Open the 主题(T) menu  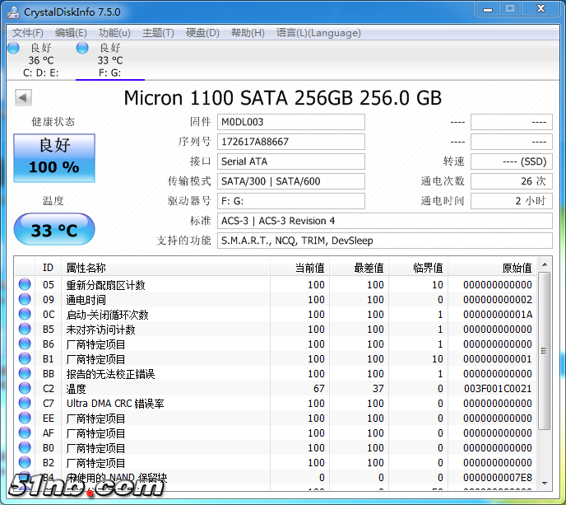point(158,33)
